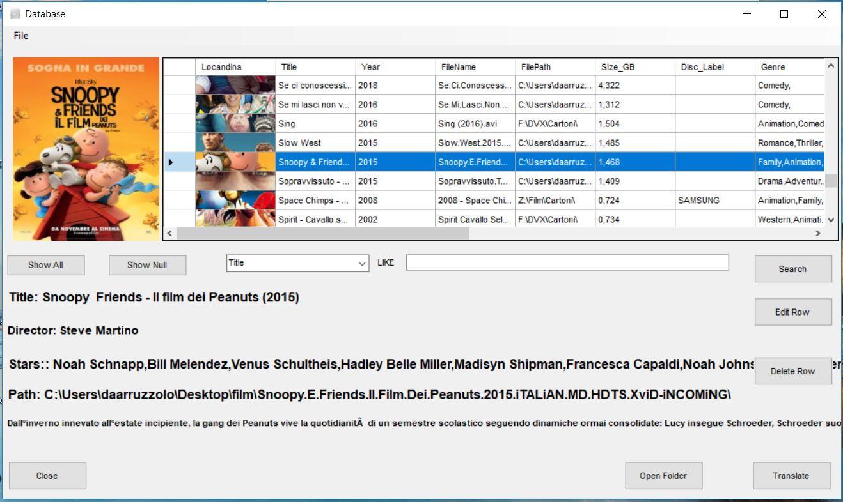Click the vertical scrollbar thumb of the grid

[x=831, y=181]
